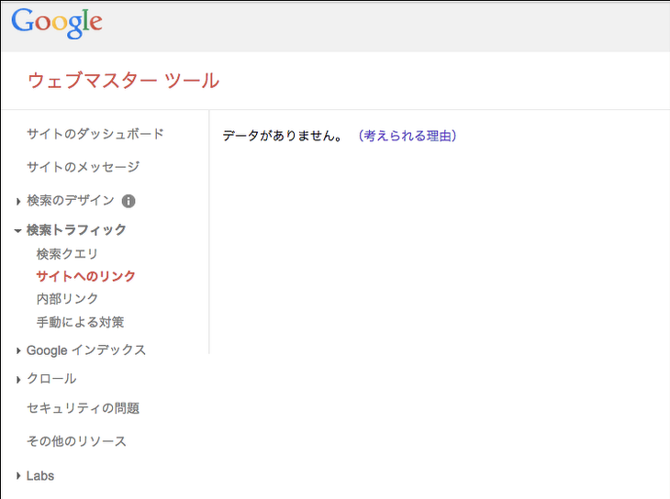The height and width of the screenshot is (499, 670).
Task: Open セキュリティの問題
Action: tap(84, 408)
